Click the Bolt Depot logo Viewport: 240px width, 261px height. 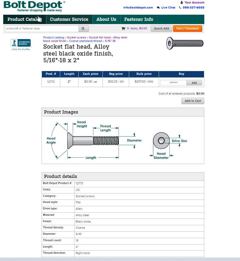point(34,6)
